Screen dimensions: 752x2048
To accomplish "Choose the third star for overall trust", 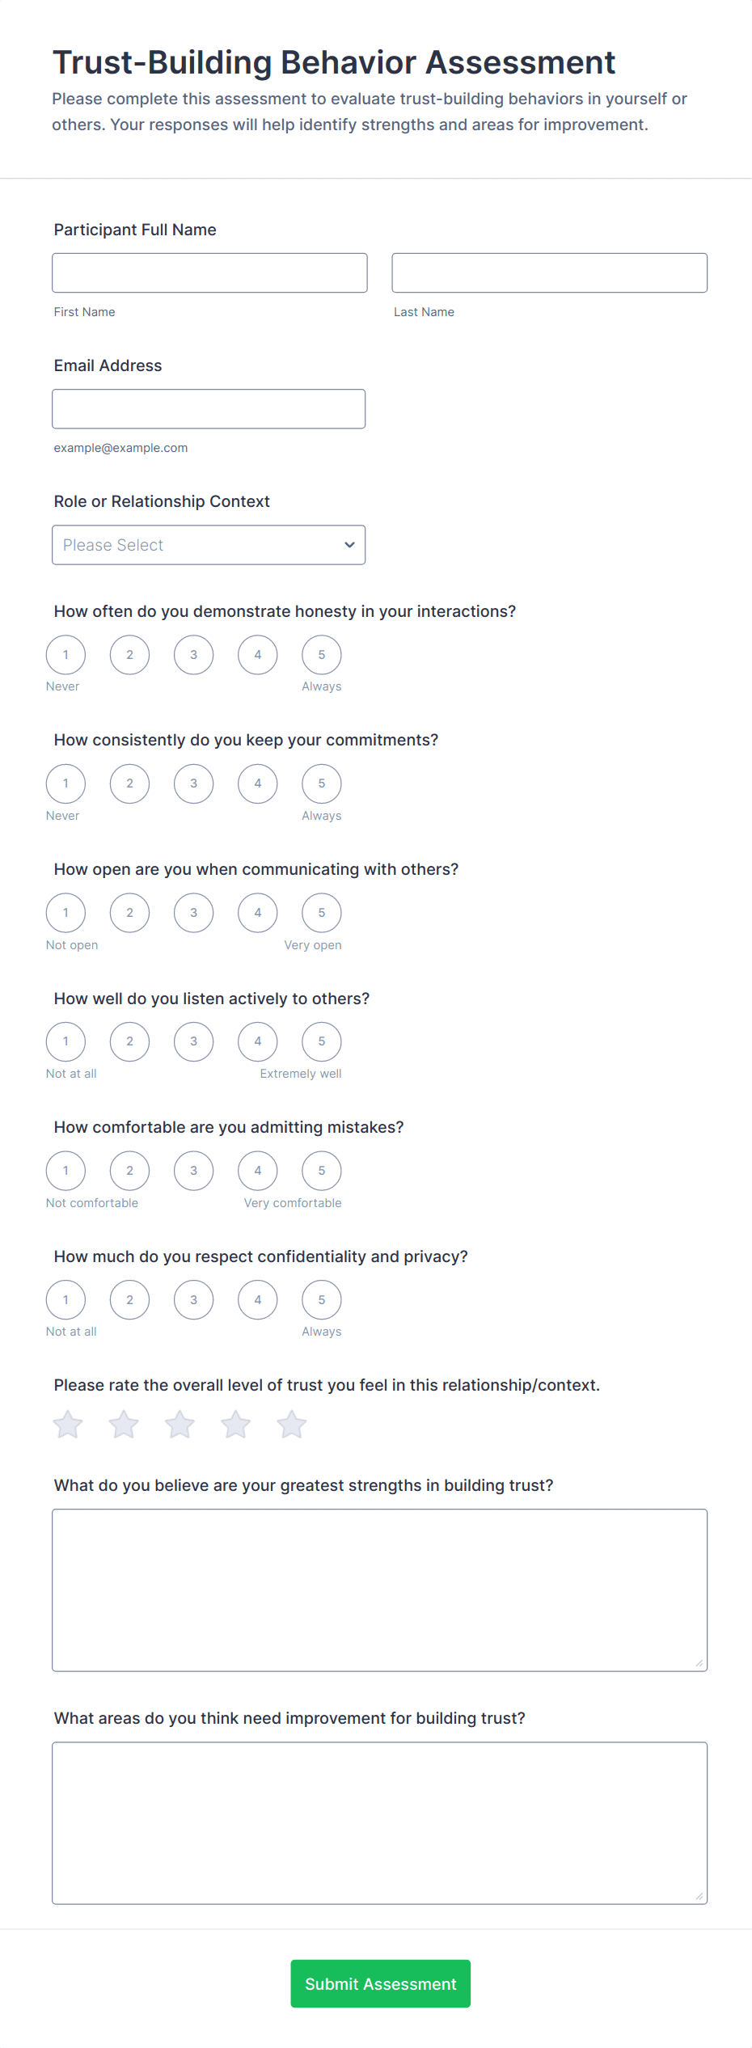I will coord(180,1425).
